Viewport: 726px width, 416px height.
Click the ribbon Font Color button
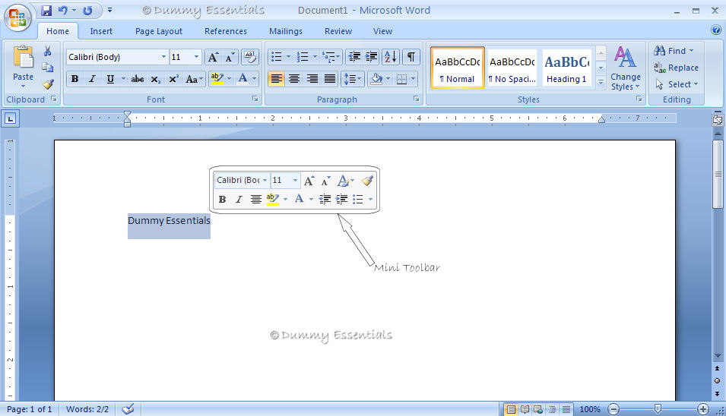[x=243, y=79]
